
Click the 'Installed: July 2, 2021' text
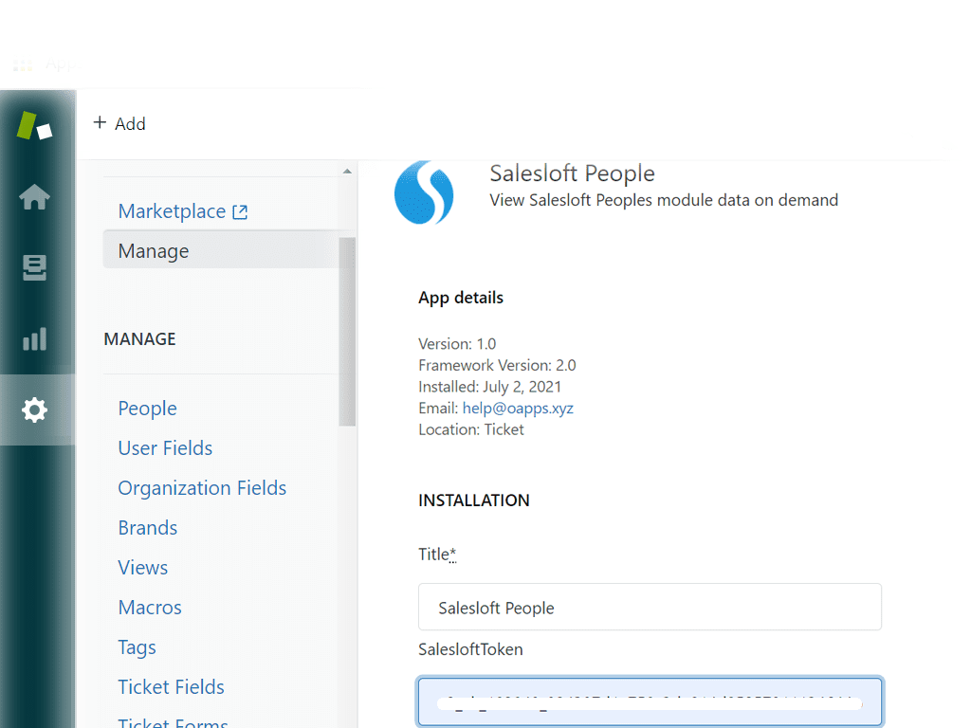(x=490, y=387)
